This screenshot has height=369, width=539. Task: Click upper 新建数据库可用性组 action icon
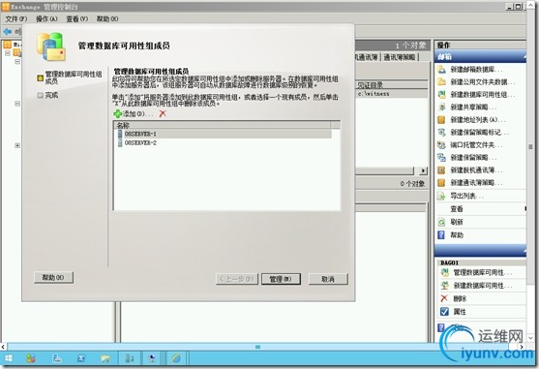(x=441, y=95)
